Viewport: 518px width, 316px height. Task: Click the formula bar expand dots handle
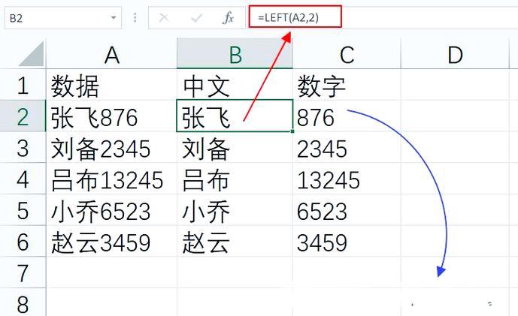pos(135,17)
